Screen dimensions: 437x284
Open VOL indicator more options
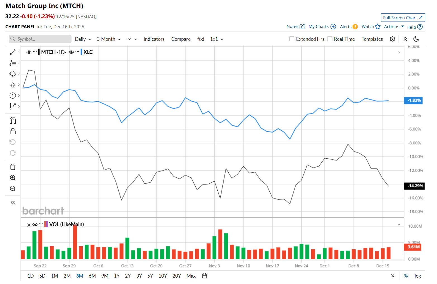[41, 224]
